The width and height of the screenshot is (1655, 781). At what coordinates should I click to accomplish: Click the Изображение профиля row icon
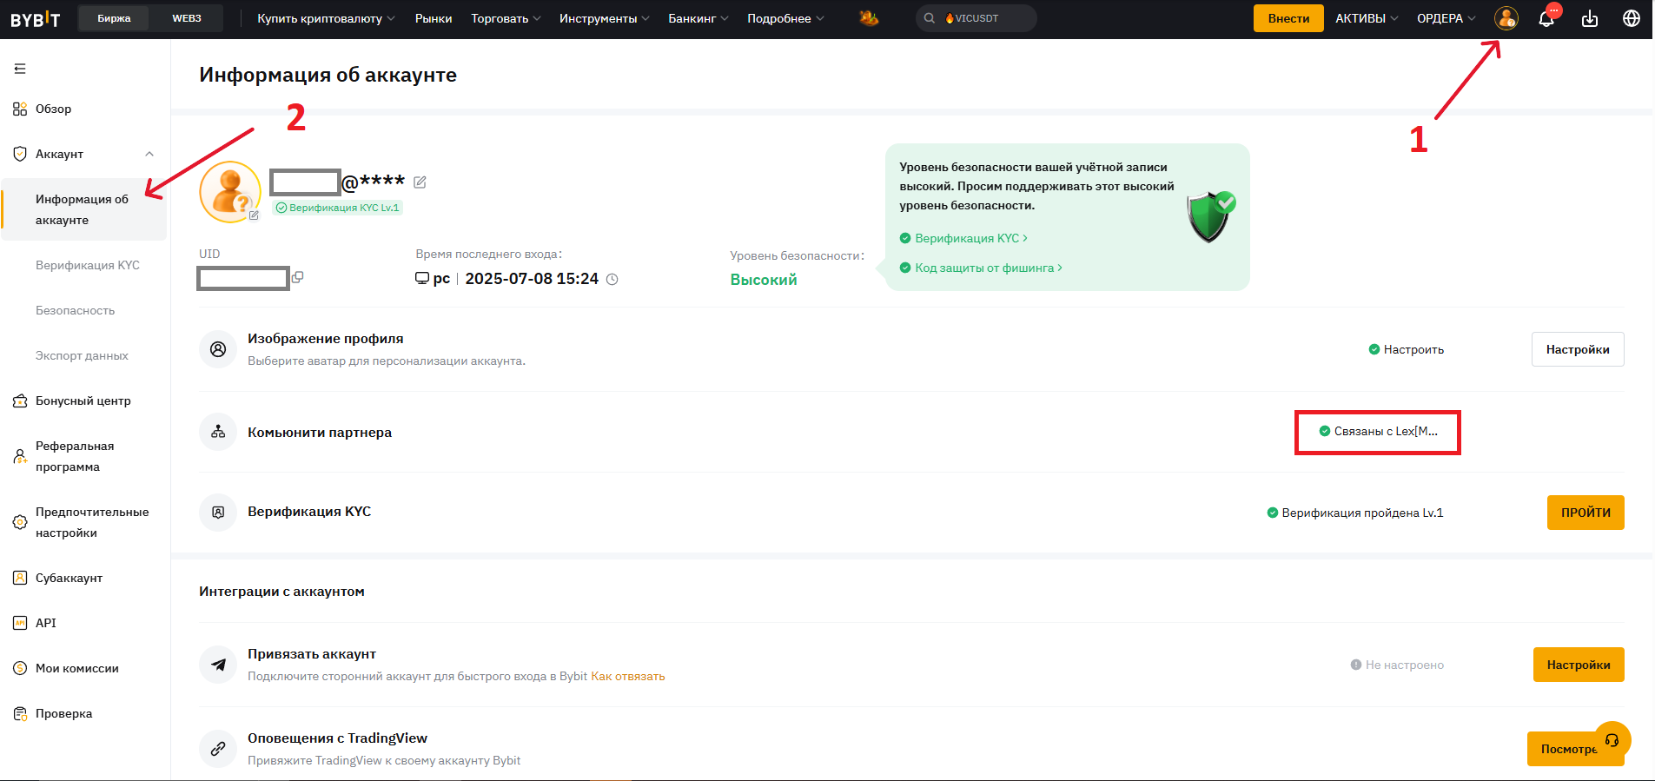218,348
